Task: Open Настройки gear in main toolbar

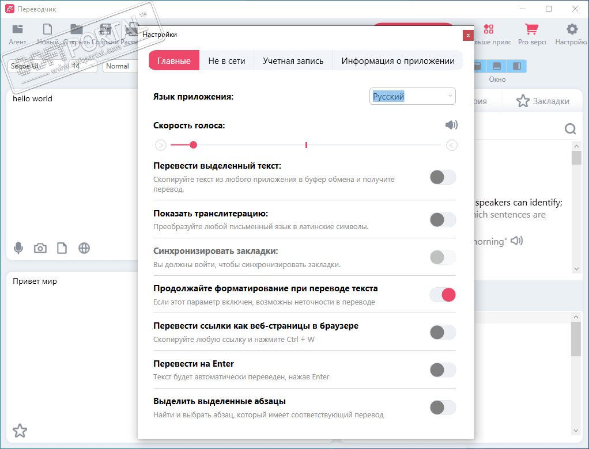Action: [572, 35]
